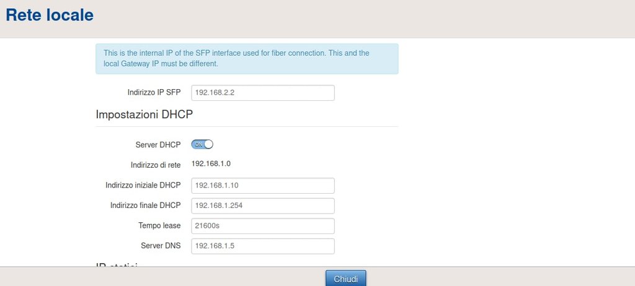Select the Indirizzo finale DHCP field
The width and height of the screenshot is (635, 286).
[x=263, y=206]
